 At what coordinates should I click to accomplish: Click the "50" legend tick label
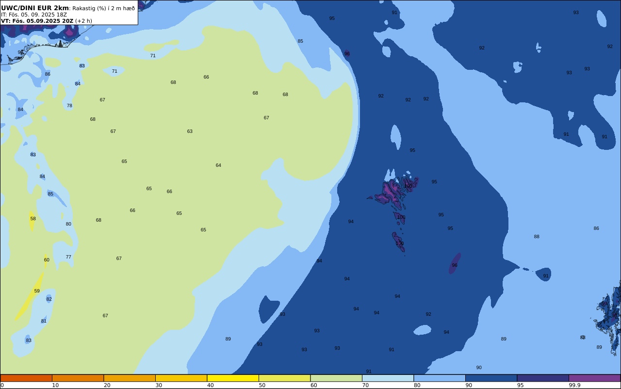click(262, 385)
